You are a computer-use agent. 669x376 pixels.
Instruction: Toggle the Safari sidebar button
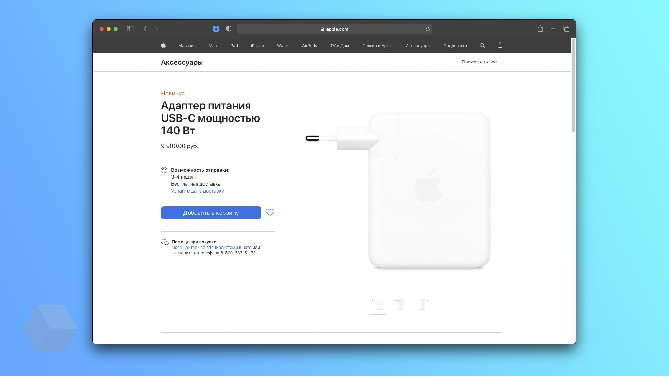(130, 29)
